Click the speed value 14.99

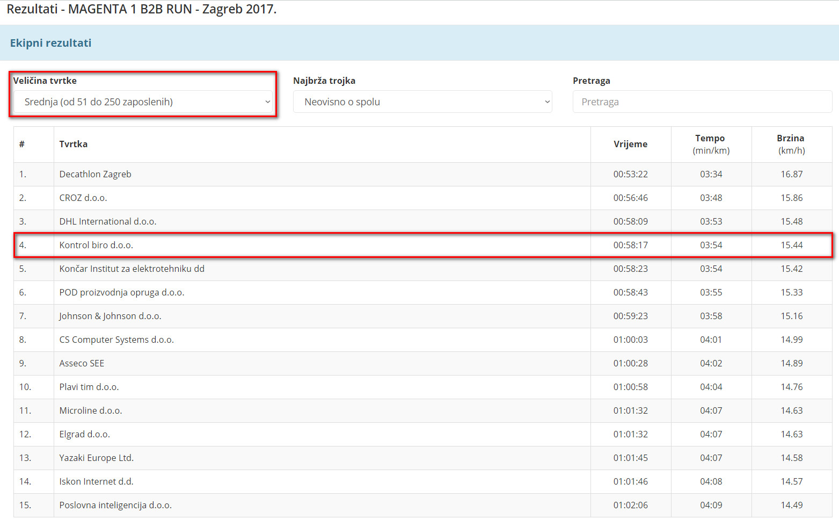click(x=792, y=340)
